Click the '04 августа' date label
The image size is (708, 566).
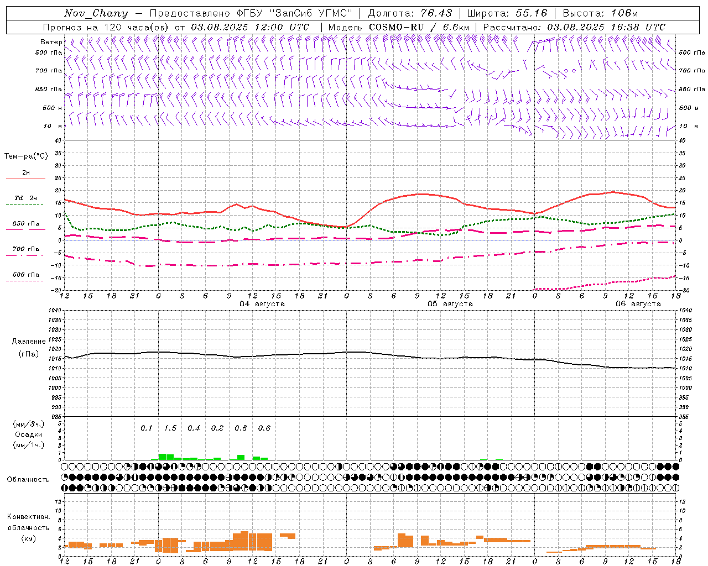(262, 304)
